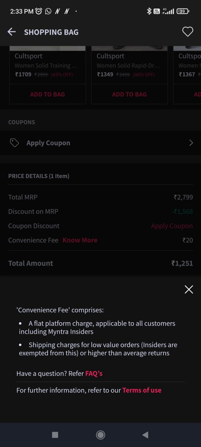This screenshot has width=201, height=447.
Task: Tap Android recent apps square
Action: click(55, 435)
